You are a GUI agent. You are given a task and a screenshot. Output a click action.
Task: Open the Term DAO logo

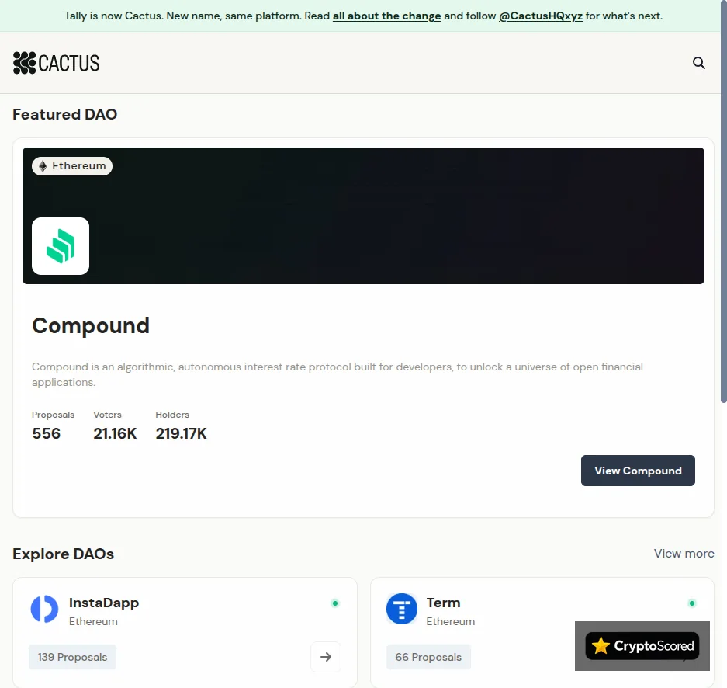click(402, 609)
